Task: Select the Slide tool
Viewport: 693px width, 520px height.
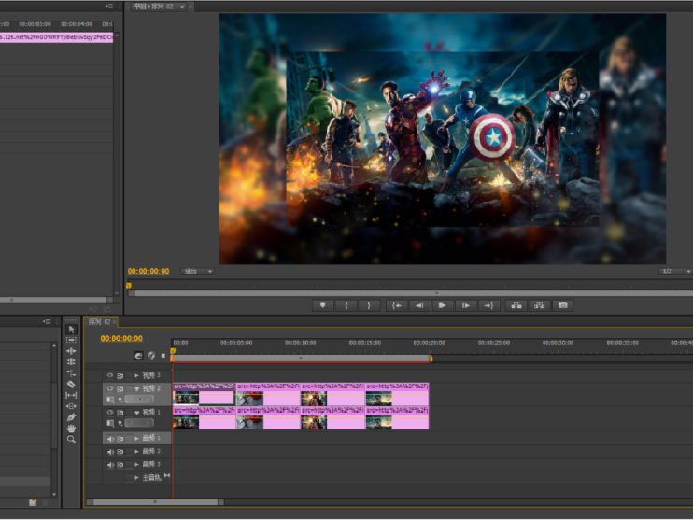Action: [71, 406]
